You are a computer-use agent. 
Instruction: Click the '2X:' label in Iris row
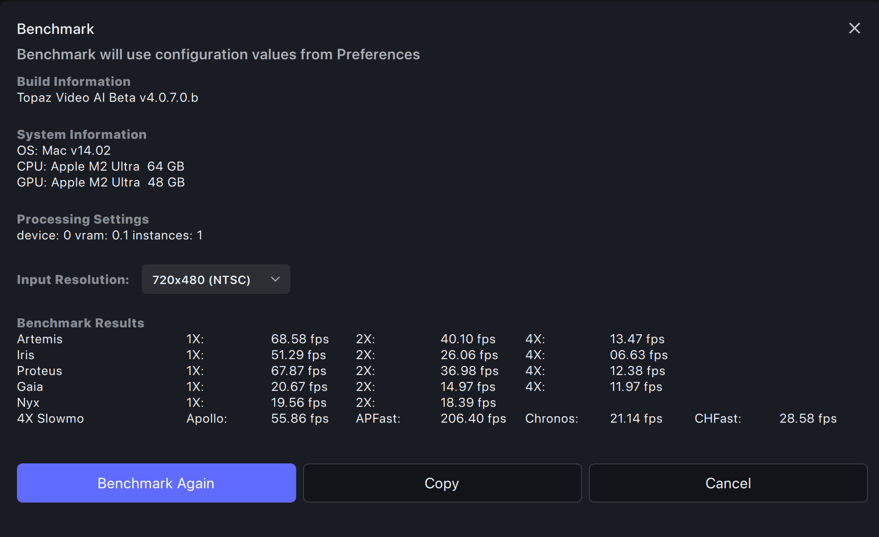[365, 355]
